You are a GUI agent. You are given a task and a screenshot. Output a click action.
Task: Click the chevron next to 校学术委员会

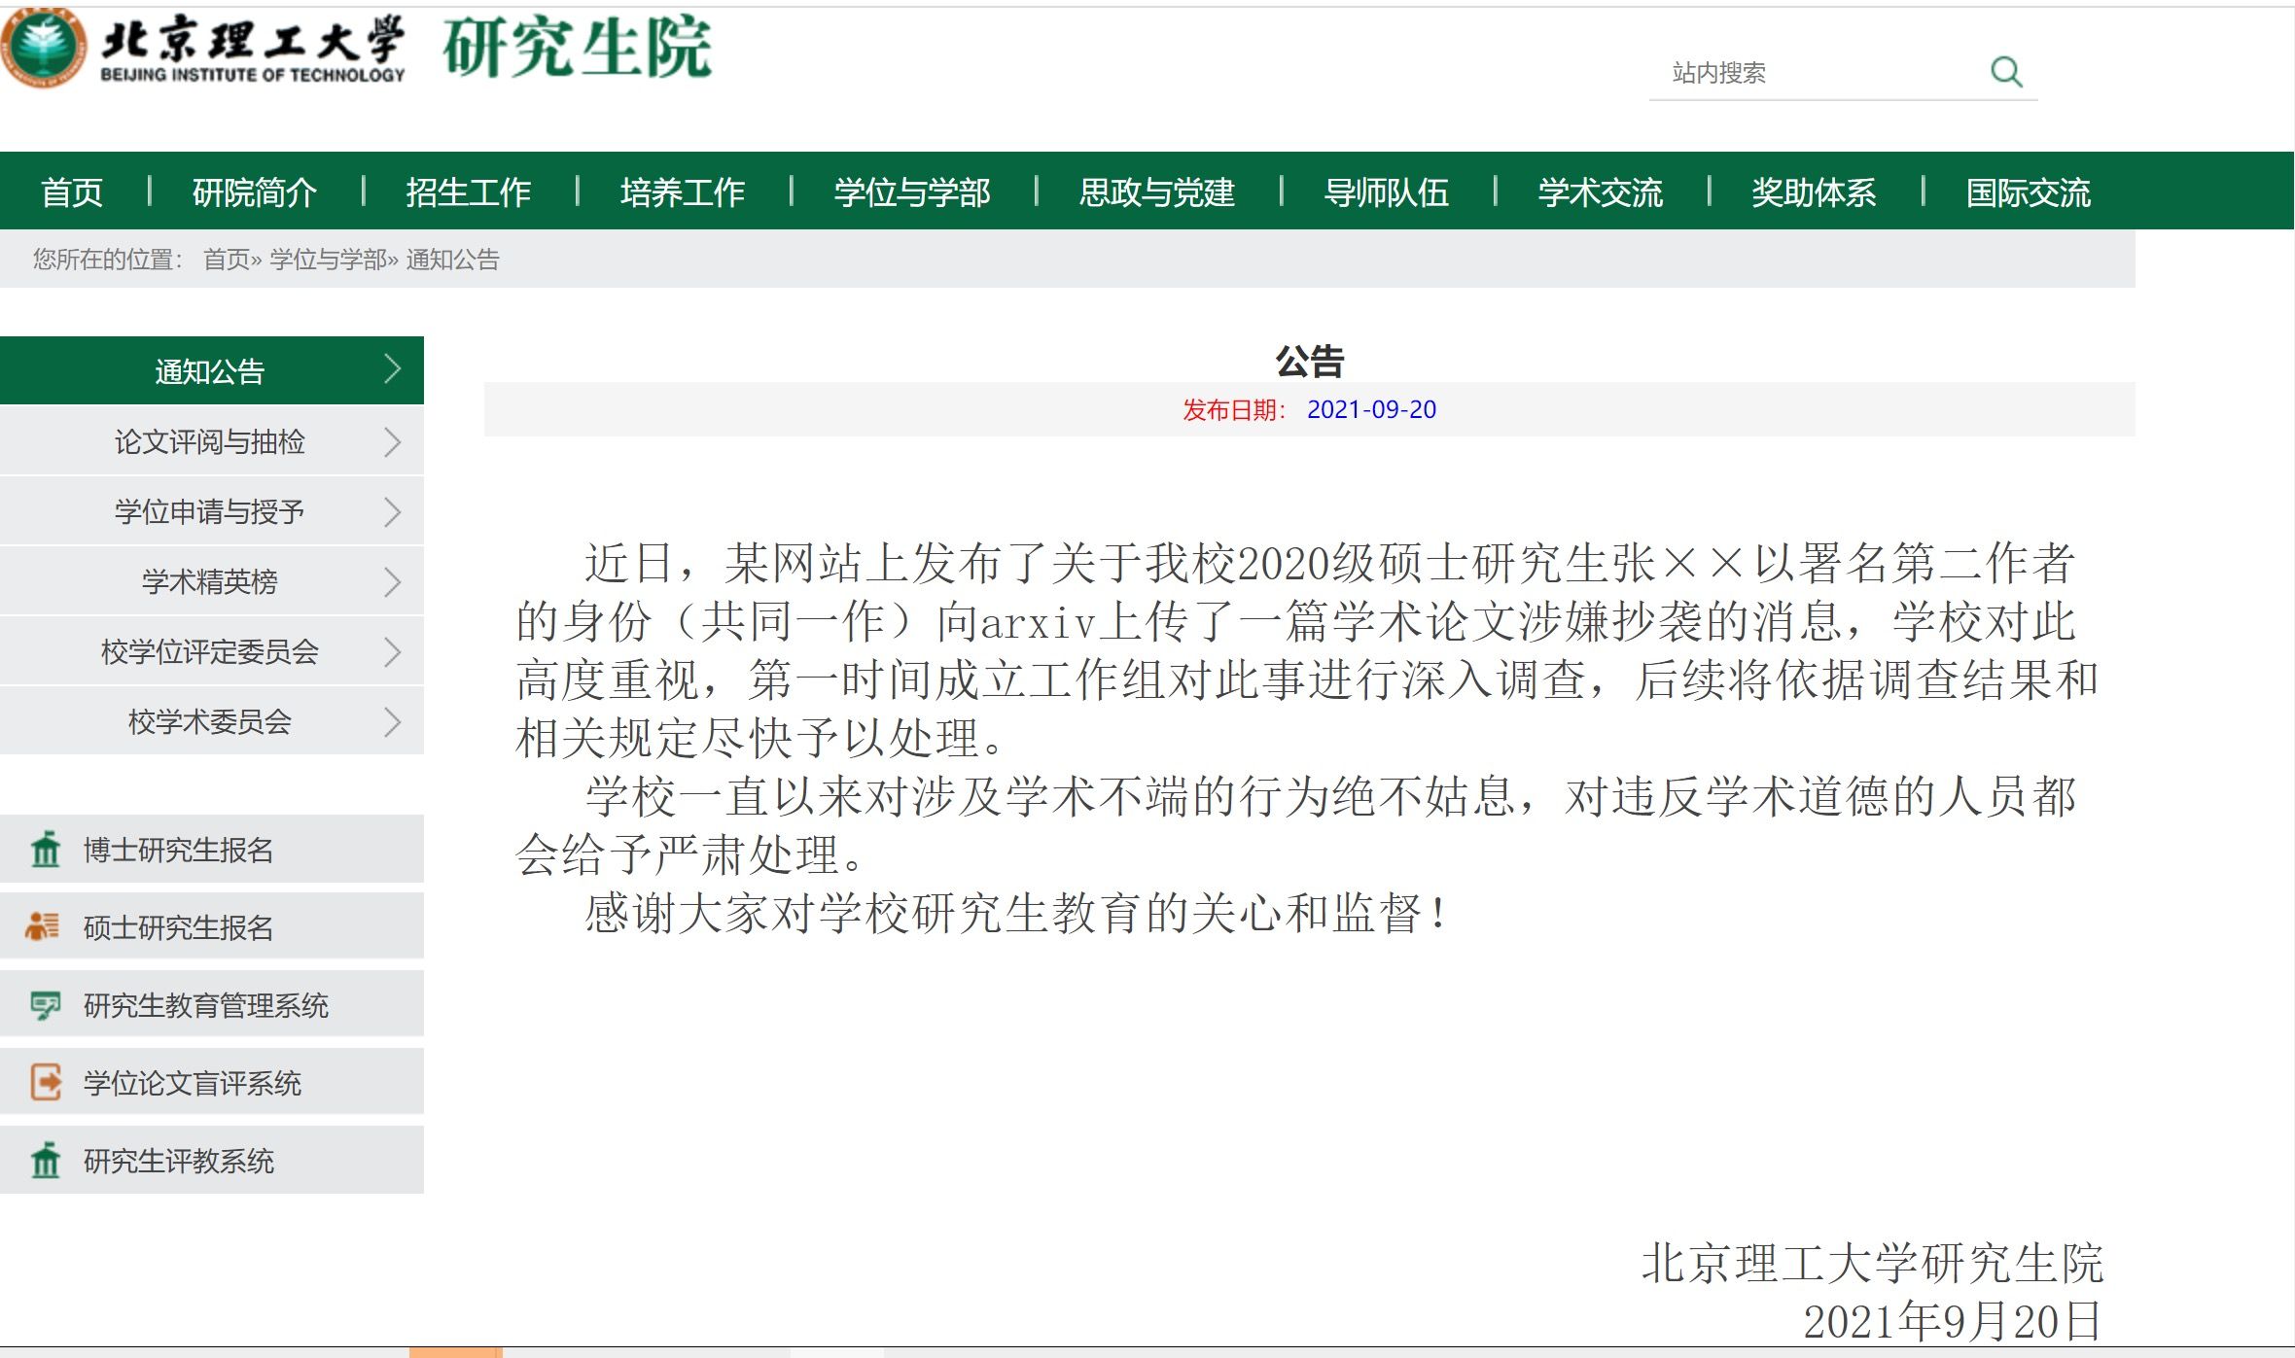(392, 722)
